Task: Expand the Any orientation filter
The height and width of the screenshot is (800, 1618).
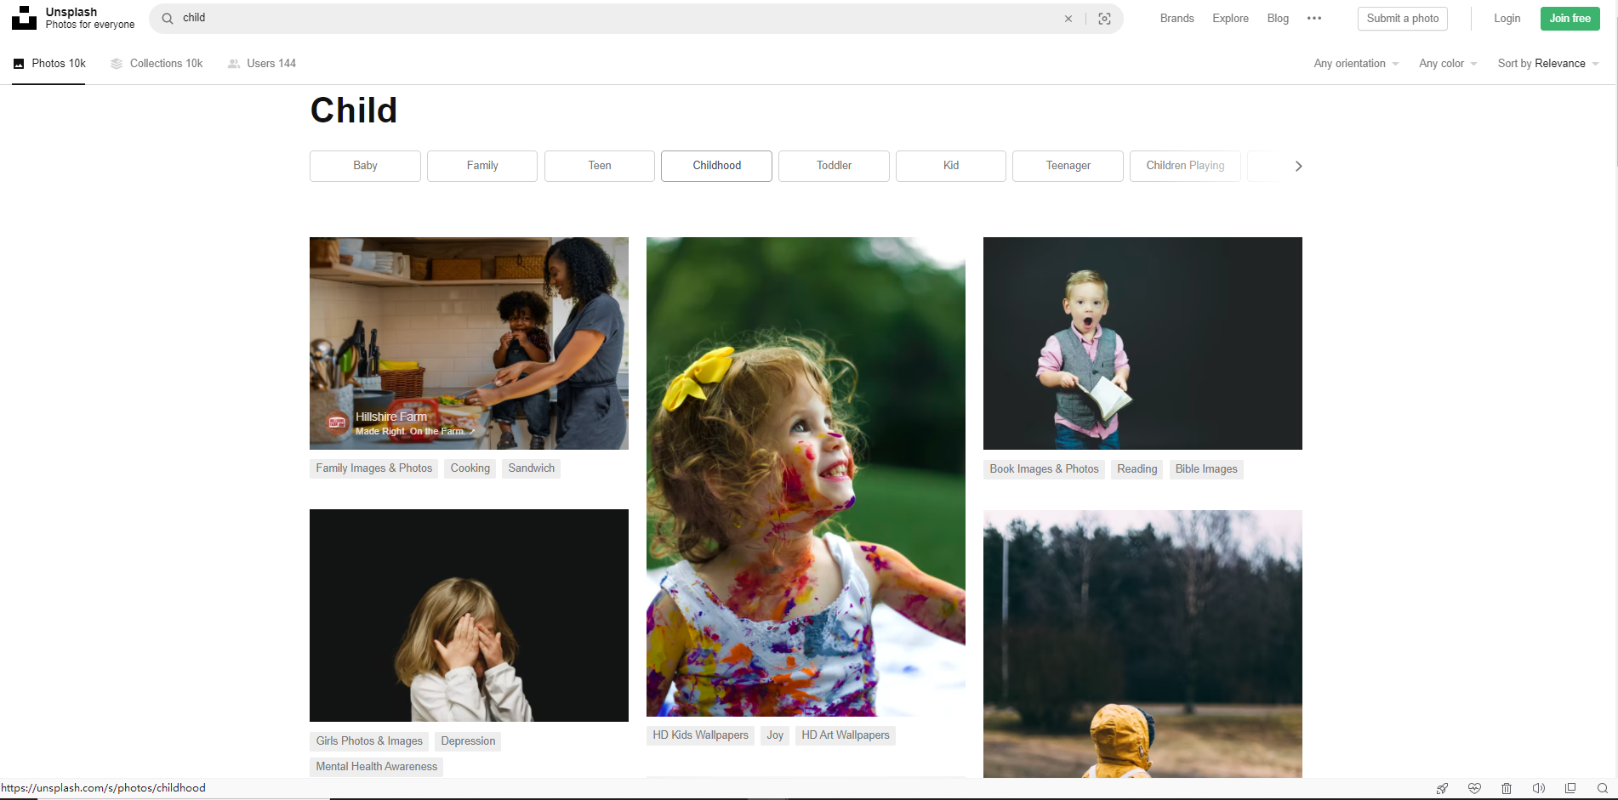Action: coord(1356,64)
